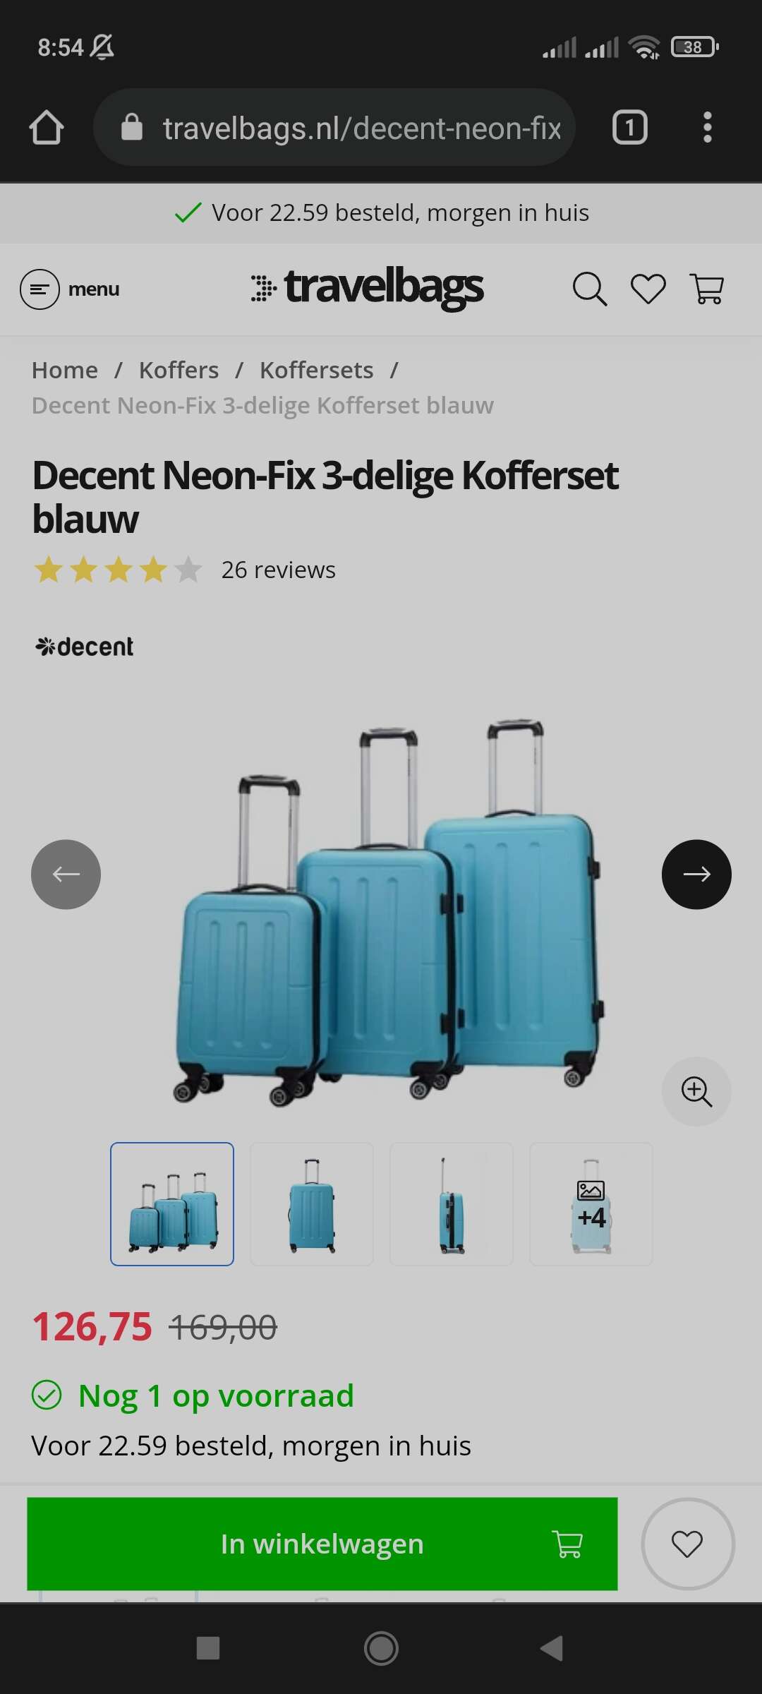762x1694 pixels.
Task: Open the 26 reviews link
Action: pyautogui.click(x=279, y=570)
